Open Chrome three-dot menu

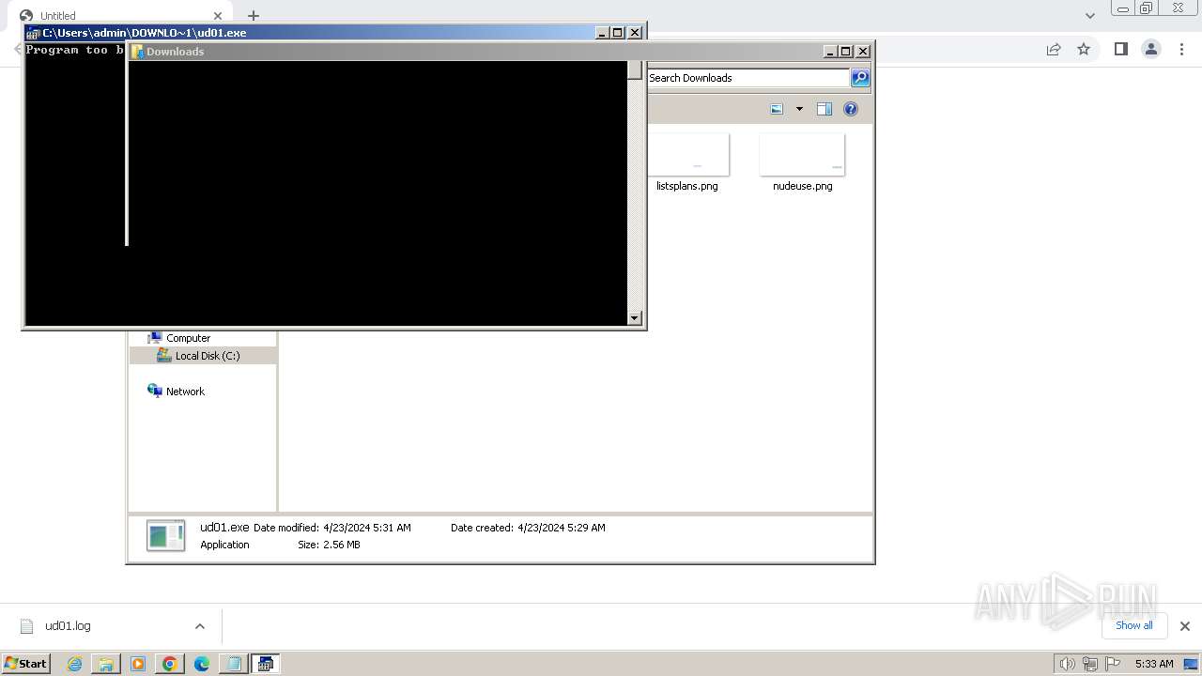tap(1179, 49)
